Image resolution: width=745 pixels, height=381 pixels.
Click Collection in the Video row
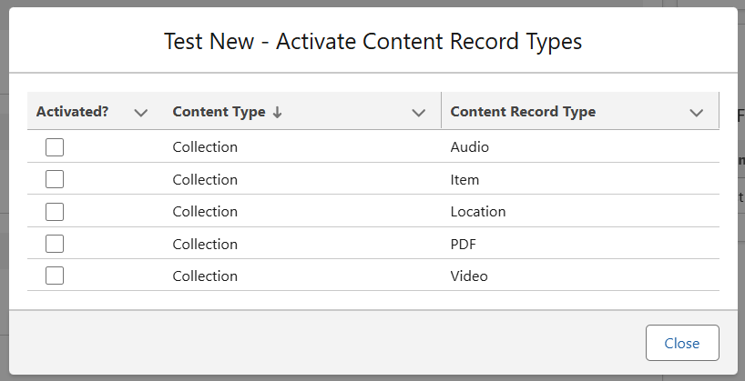205,276
